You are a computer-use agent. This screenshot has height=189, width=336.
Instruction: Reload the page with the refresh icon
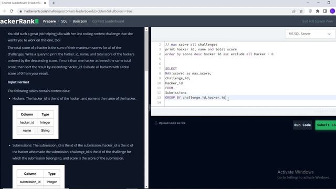pyautogui.click(x=12, y=11)
